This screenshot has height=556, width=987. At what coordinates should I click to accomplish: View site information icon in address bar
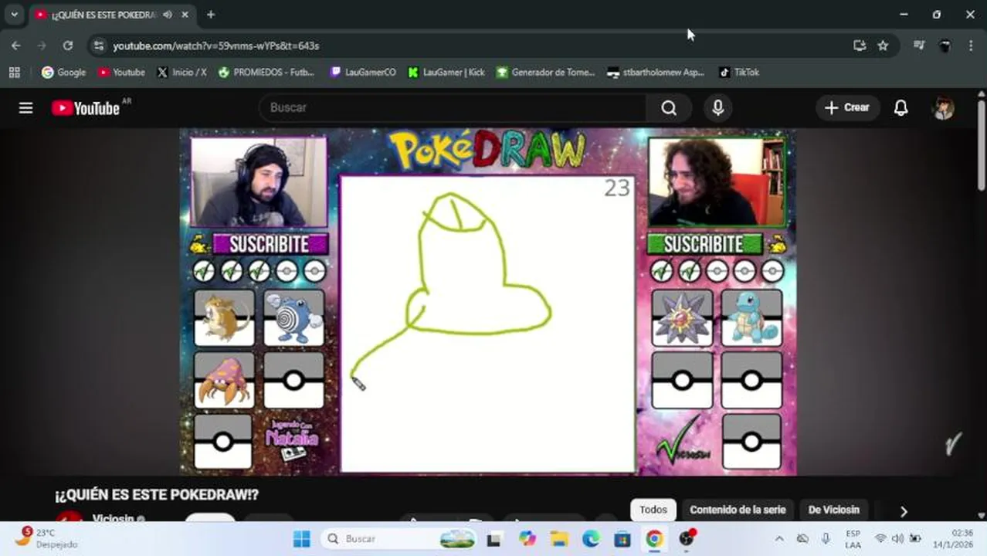click(98, 46)
